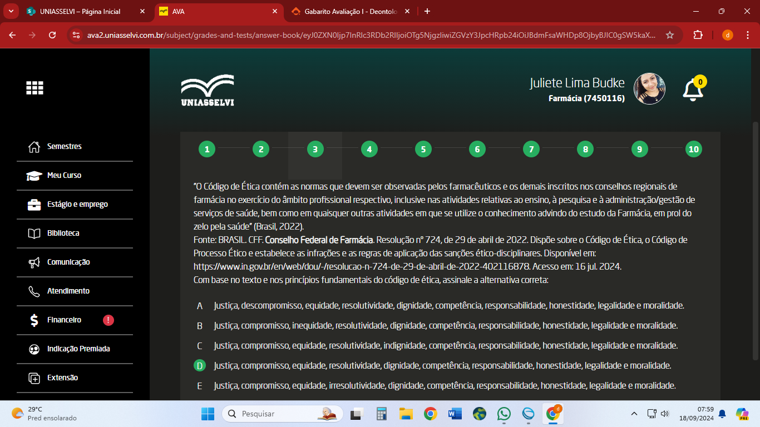Viewport: 760px width, 427px height.
Task: Select answer option A
Action: click(x=200, y=306)
